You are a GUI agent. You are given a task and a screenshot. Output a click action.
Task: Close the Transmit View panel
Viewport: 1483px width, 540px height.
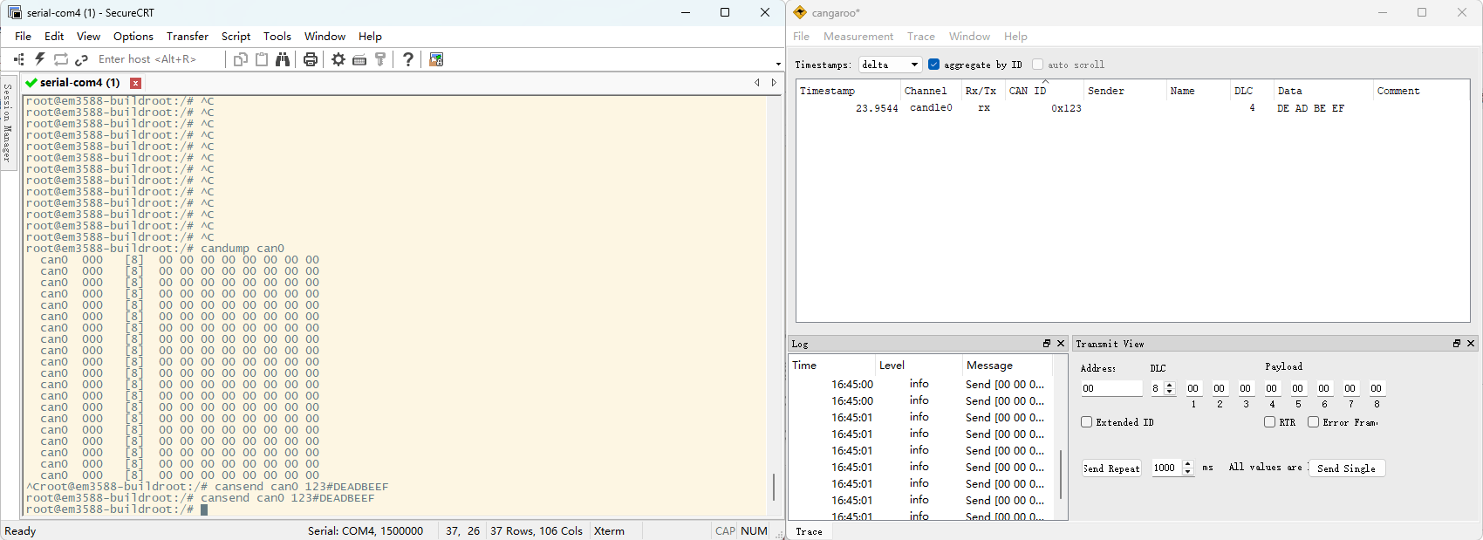point(1471,344)
